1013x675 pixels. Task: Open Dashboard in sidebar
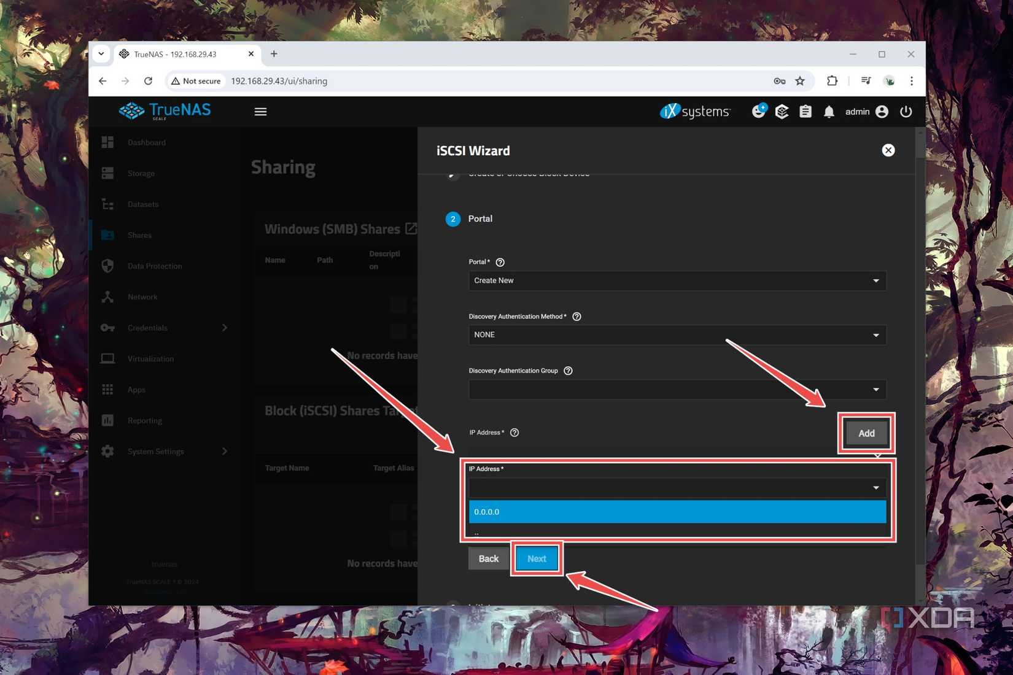point(147,142)
